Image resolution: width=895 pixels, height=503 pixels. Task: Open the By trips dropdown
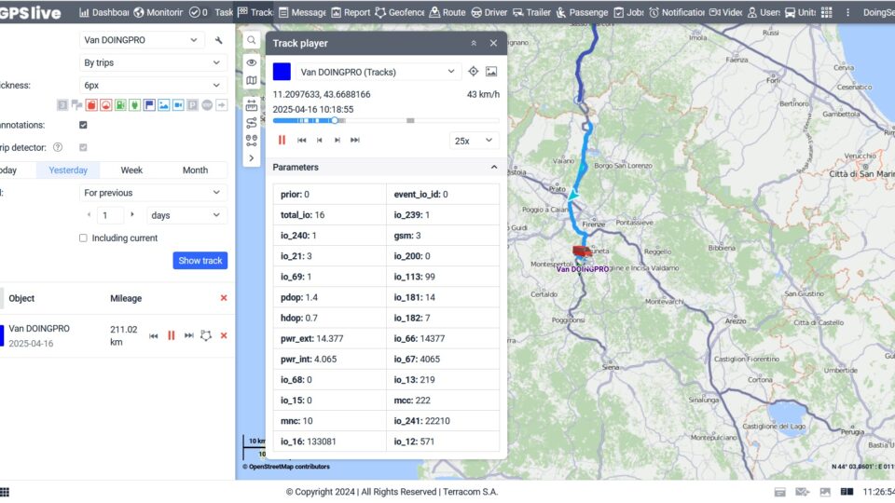point(153,63)
